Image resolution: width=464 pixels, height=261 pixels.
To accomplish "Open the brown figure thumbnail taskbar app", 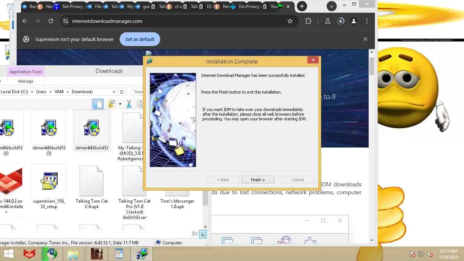I will tap(97, 254).
